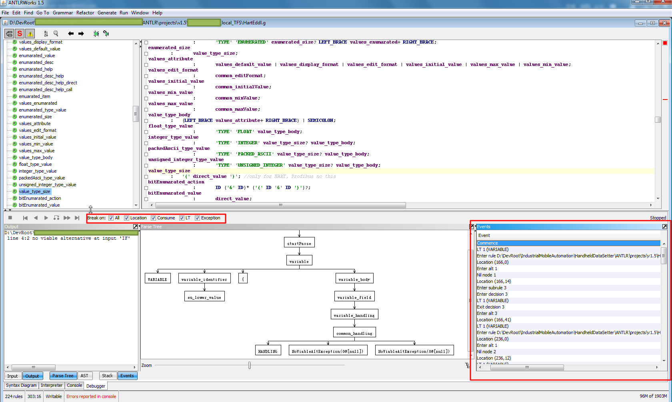Click the yellow warning triangle icon
The height and width of the screenshot is (402, 672).
pyautogui.click(x=30, y=34)
